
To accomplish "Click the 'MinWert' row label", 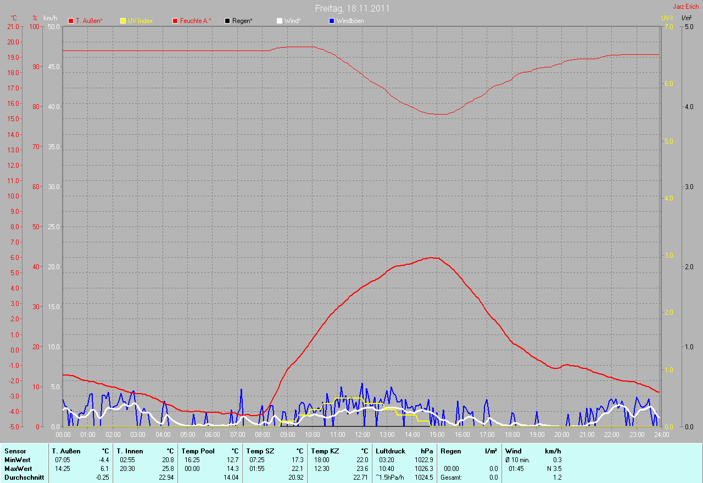I will point(17,460).
